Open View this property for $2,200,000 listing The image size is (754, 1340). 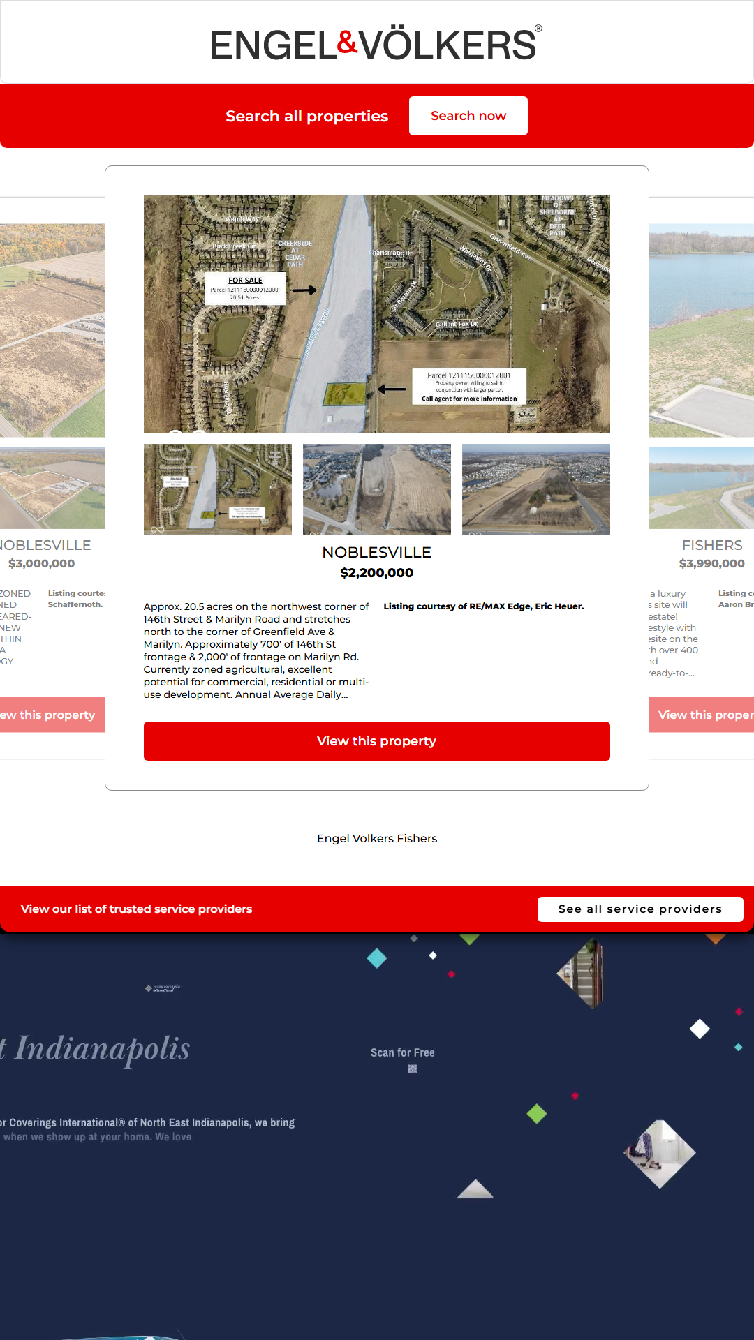[377, 741]
